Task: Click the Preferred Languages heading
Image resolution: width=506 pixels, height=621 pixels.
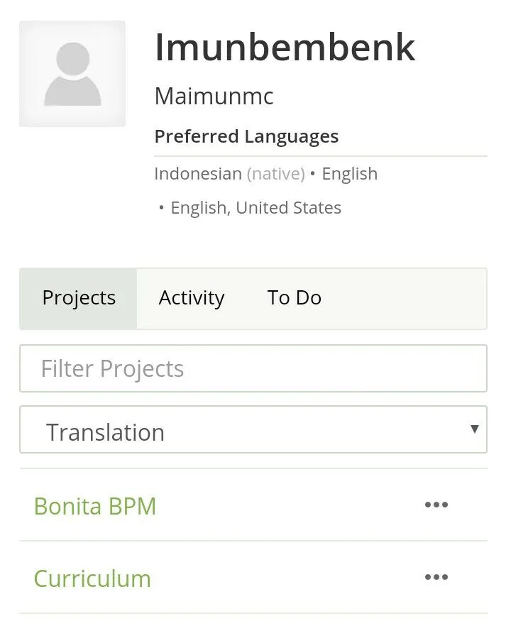Action: [x=246, y=137]
